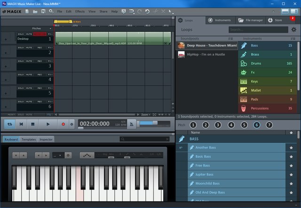The image size is (301, 208).
Task: Open the Pitches dropdown
Action: [x=38, y=29]
